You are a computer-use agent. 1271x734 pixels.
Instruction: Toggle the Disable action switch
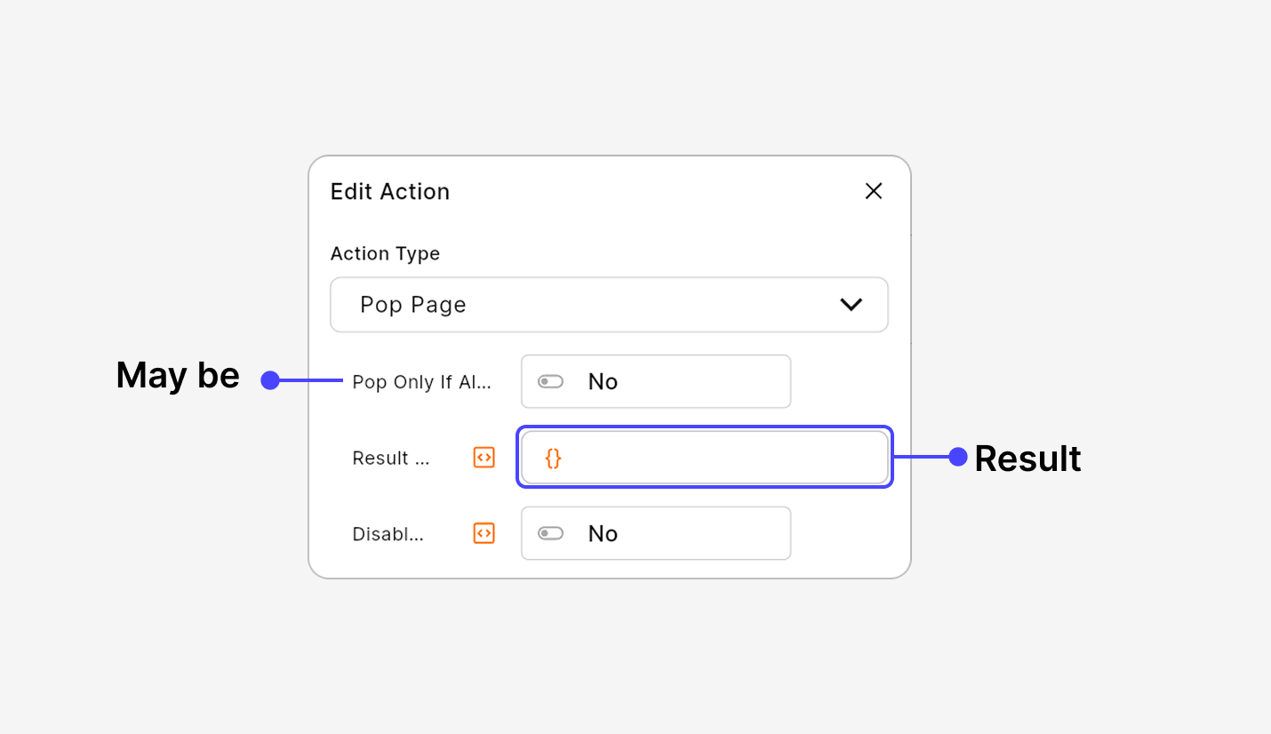click(x=551, y=533)
